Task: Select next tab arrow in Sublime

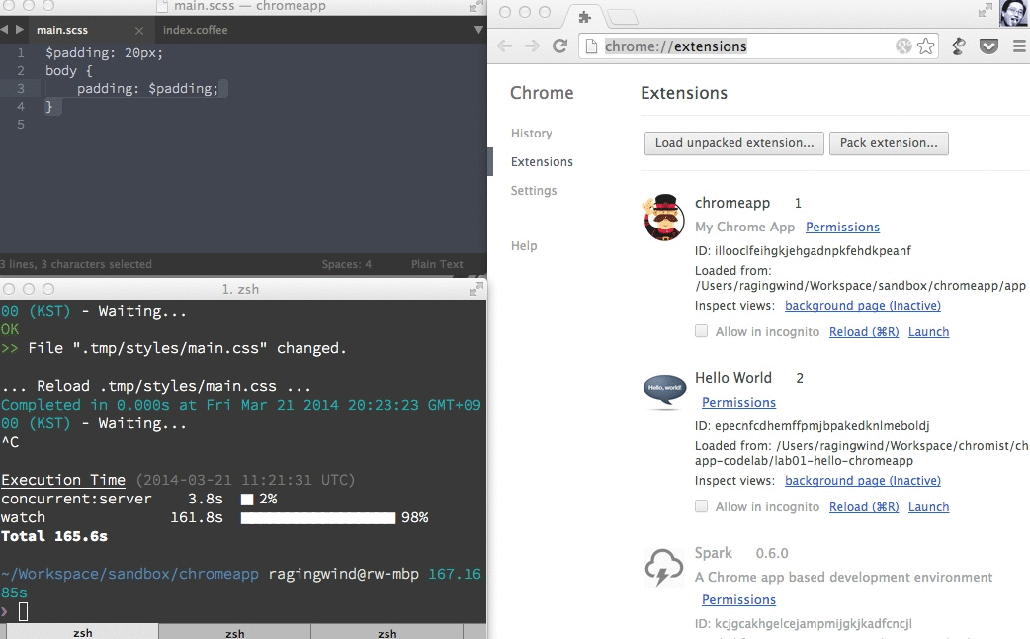Action: point(20,30)
